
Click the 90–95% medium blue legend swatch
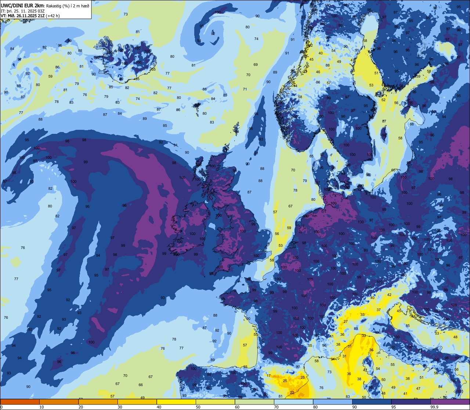[372, 402]
